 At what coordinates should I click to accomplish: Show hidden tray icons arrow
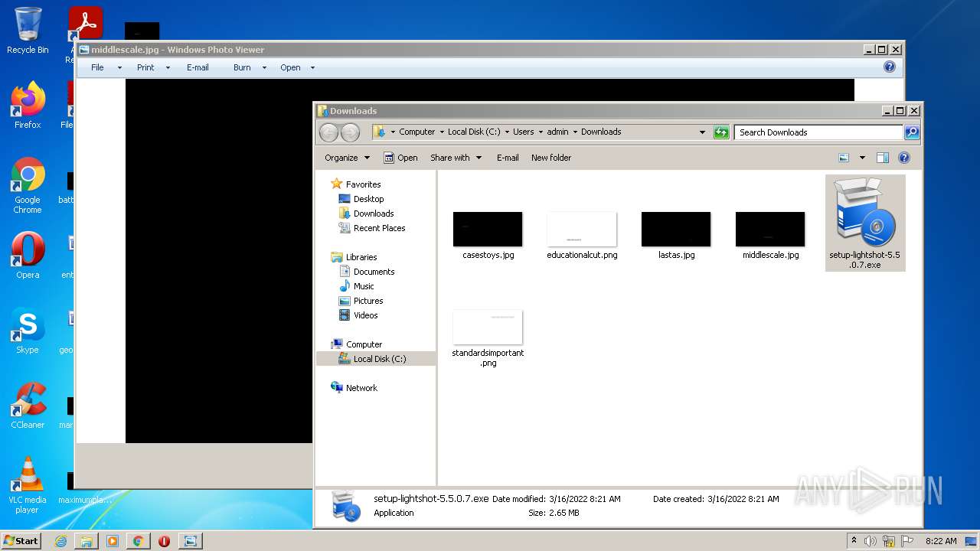854,541
